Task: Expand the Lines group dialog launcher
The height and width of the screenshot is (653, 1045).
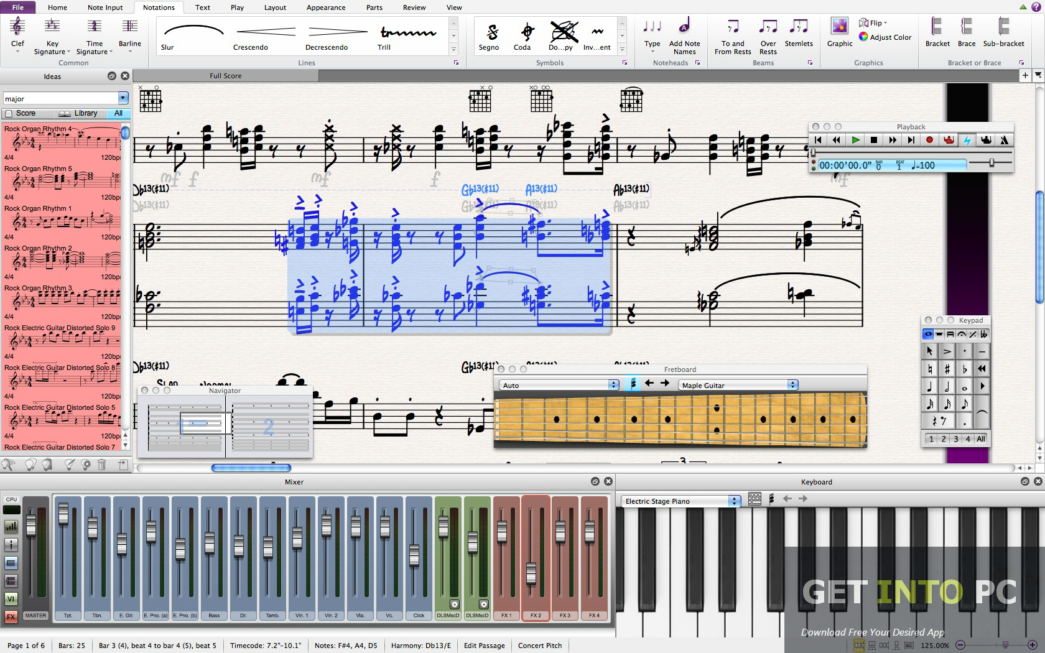Action: click(x=456, y=63)
